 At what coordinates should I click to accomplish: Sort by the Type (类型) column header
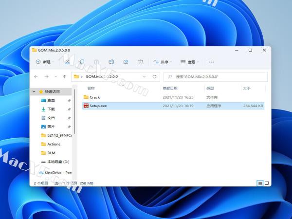pyautogui.click(x=210, y=88)
